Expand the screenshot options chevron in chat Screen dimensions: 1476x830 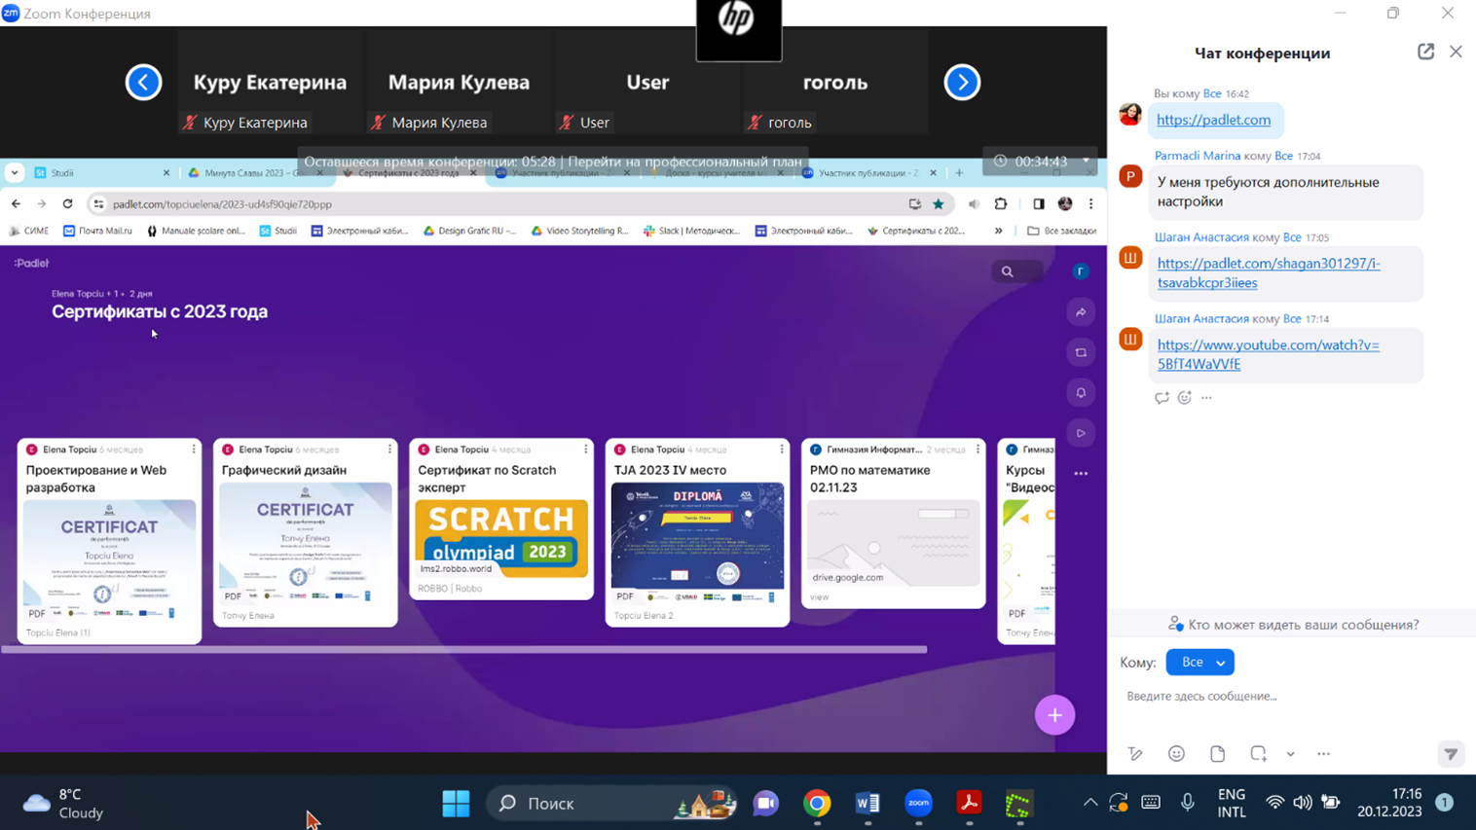point(1290,754)
